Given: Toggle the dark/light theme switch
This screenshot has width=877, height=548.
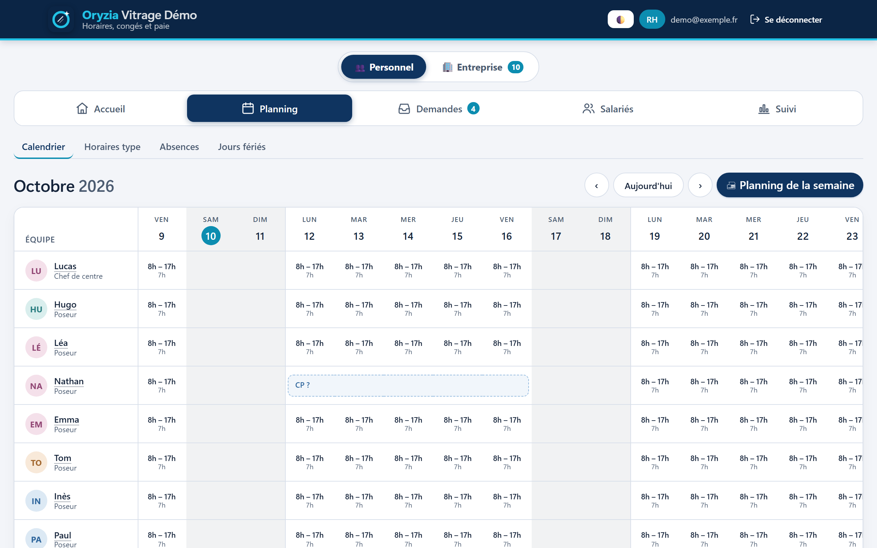Looking at the screenshot, I should (620, 20).
